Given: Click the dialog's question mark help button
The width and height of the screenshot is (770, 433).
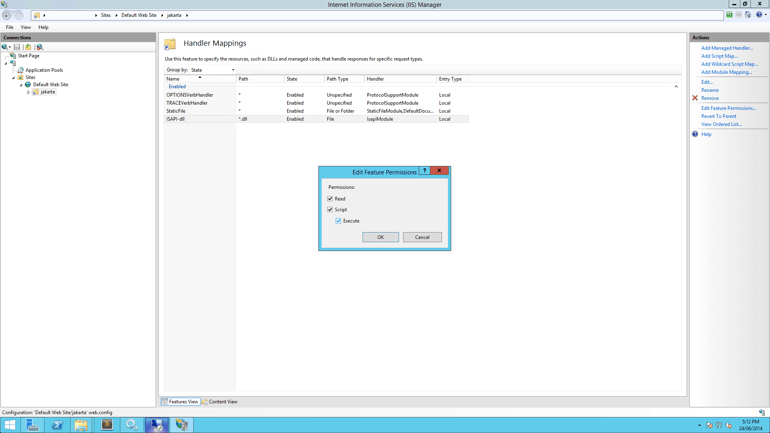Looking at the screenshot, I should 424,171.
